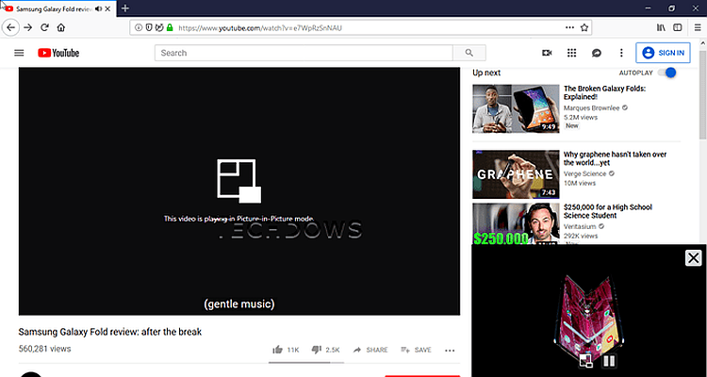This screenshot has width=707, height=377.
Task: Open a new browser tab
Action: coord(125,8)
